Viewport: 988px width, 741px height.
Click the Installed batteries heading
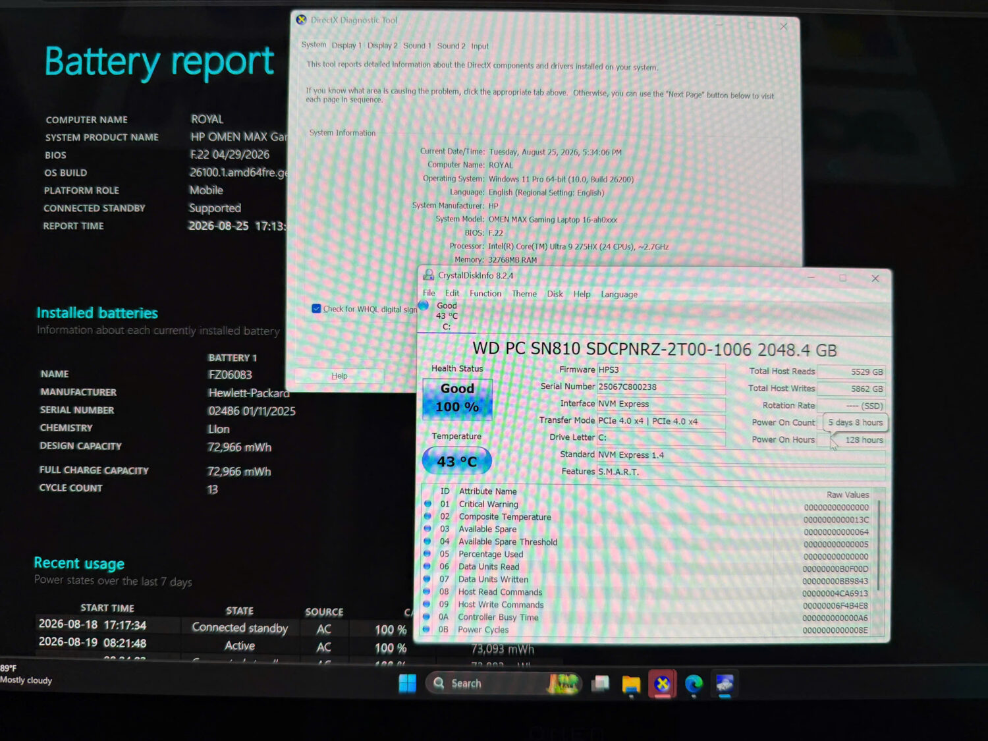(x=97, y=313)
